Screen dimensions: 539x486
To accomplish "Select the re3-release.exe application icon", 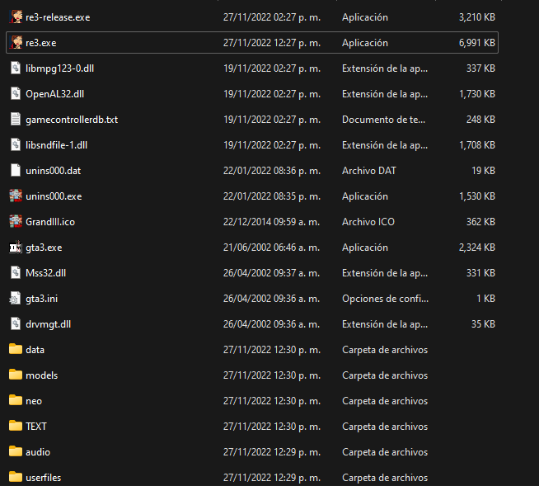I will click(x=16, y=17).
